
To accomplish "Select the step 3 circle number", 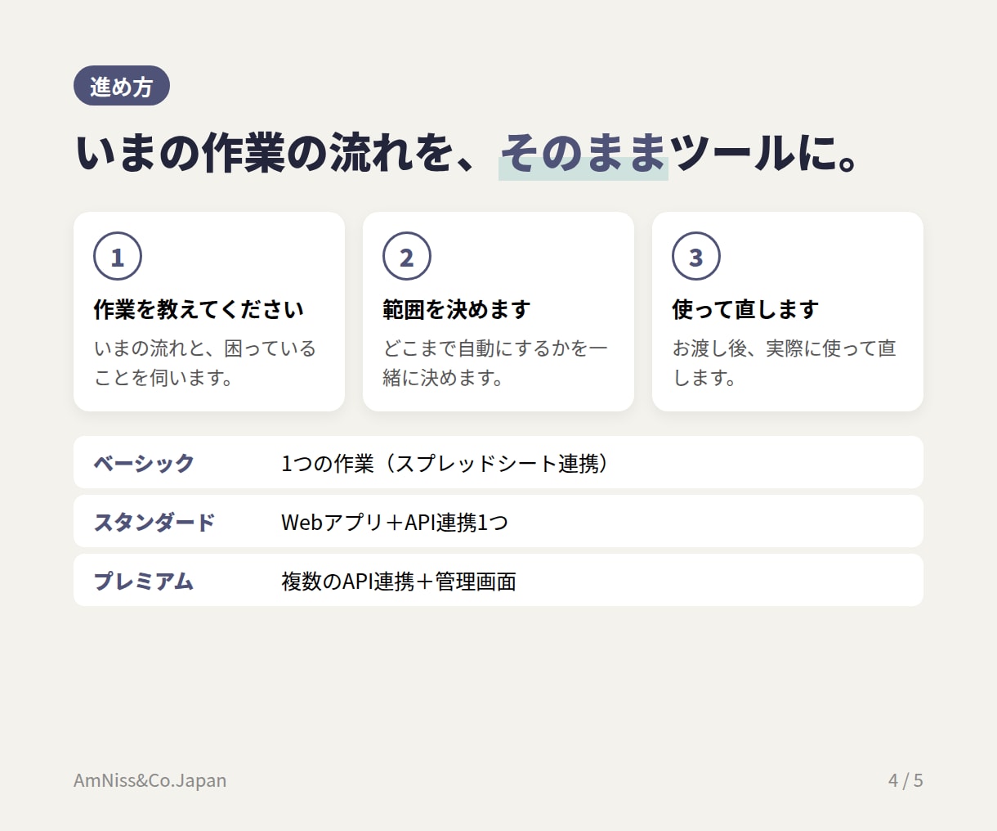I will (x=696, y=256).
